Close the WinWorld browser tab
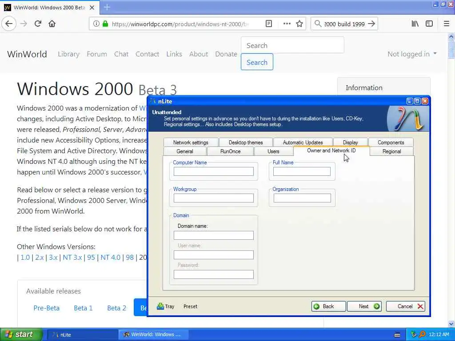 (92, 8)
